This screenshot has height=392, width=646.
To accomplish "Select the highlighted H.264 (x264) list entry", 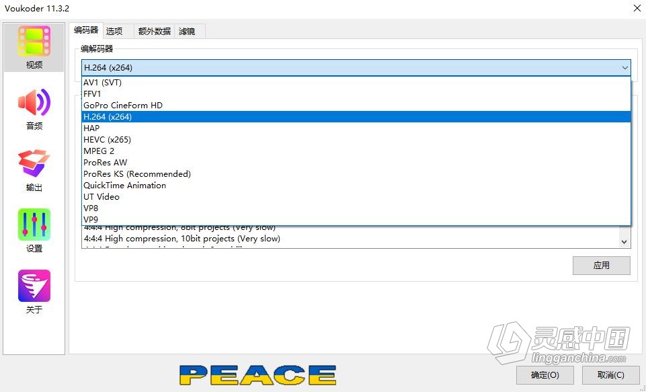I will tap(356, 116).
